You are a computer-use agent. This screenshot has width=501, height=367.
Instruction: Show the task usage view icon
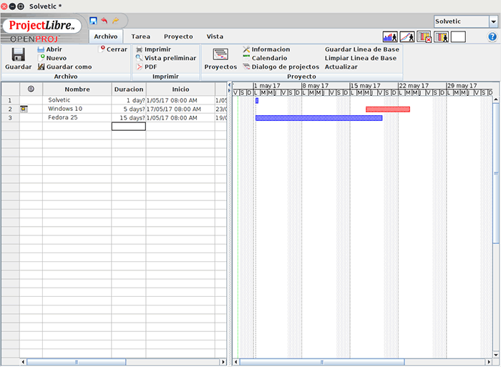click(424, 37)
